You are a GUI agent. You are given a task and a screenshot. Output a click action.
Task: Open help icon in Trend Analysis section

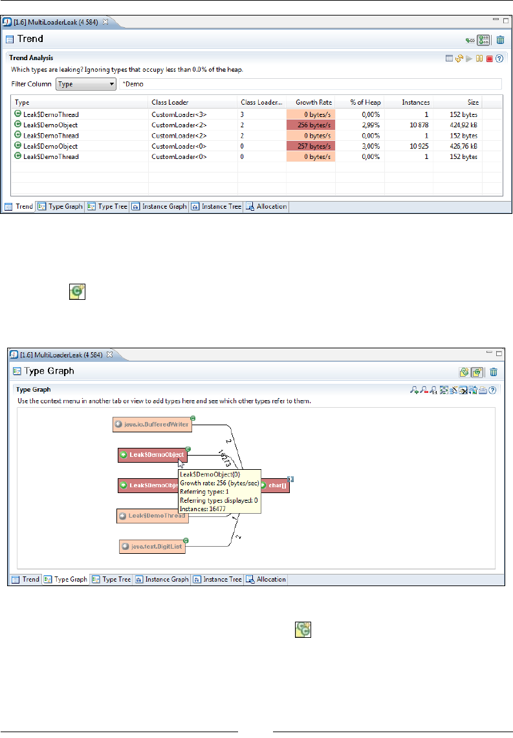pyautogui.click(x=499, y=58)
